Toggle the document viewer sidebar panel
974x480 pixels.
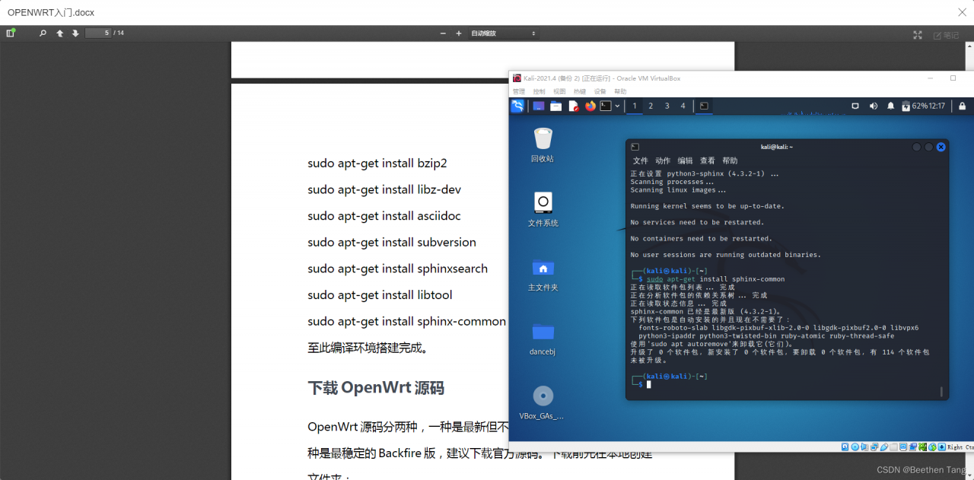point(10,33)
